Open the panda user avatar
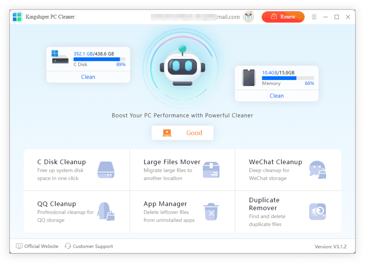 248,17
